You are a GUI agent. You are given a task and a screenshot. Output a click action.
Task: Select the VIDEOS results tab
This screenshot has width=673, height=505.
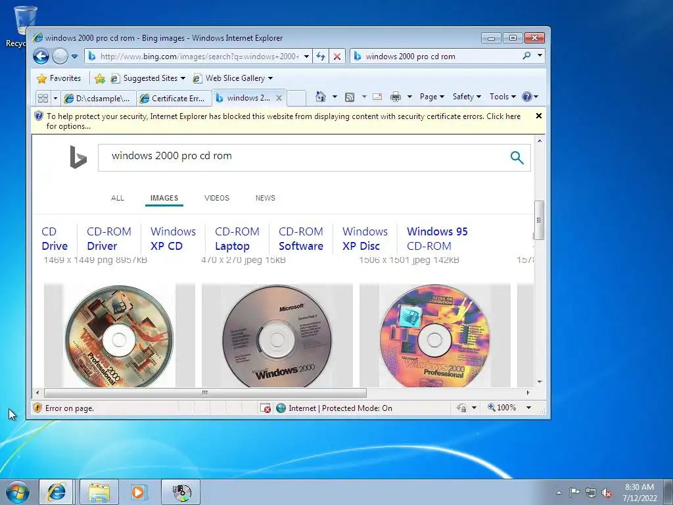(217, 198)
